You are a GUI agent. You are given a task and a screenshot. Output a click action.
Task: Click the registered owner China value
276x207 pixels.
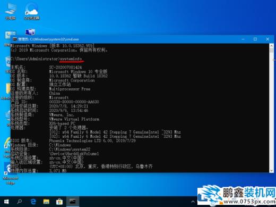pos(55,93)
